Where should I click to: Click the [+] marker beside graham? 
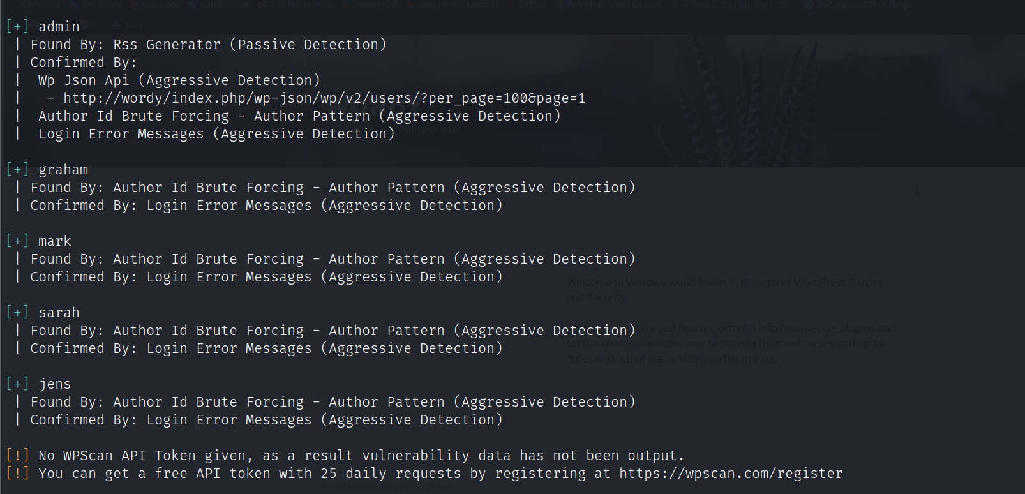17,170
